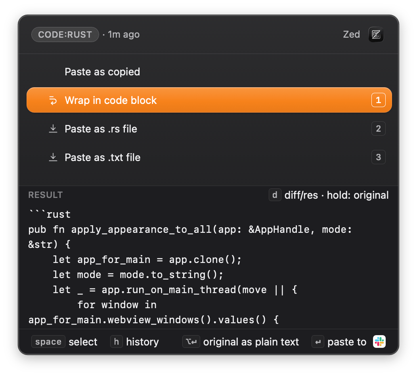Click the number 3 shortcut badge
The width and height of the screenshot is (417, 376).
pos(378,157)
